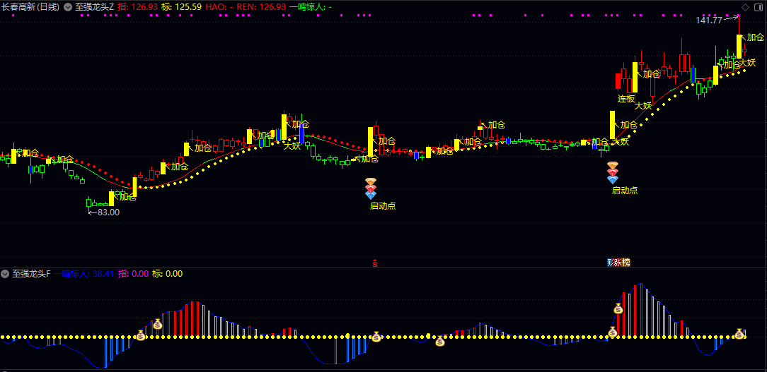Image resolution: width=767 pixels, height=372 pixels.
Task: Click the money bag high on tallest histogram peak
Action: click(618, 308)
